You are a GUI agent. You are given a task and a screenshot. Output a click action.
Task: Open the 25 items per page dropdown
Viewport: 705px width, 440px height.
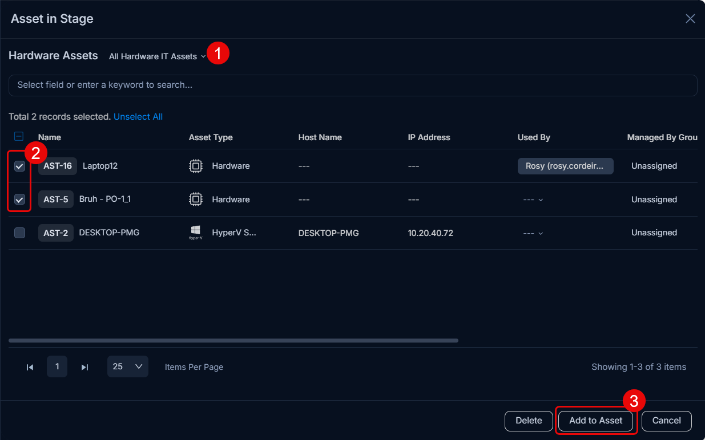[x=128, y=366]
